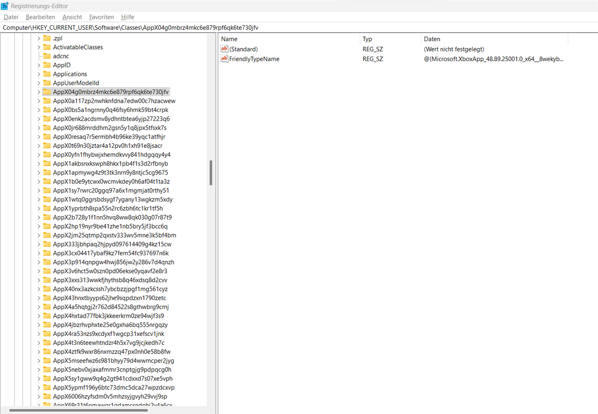Viewport: 598px width, 414px height.
Task: Expand the AppX0a117zp2nwhknfdna7edw00c7hzacwew key
Action: pos(39,101)
